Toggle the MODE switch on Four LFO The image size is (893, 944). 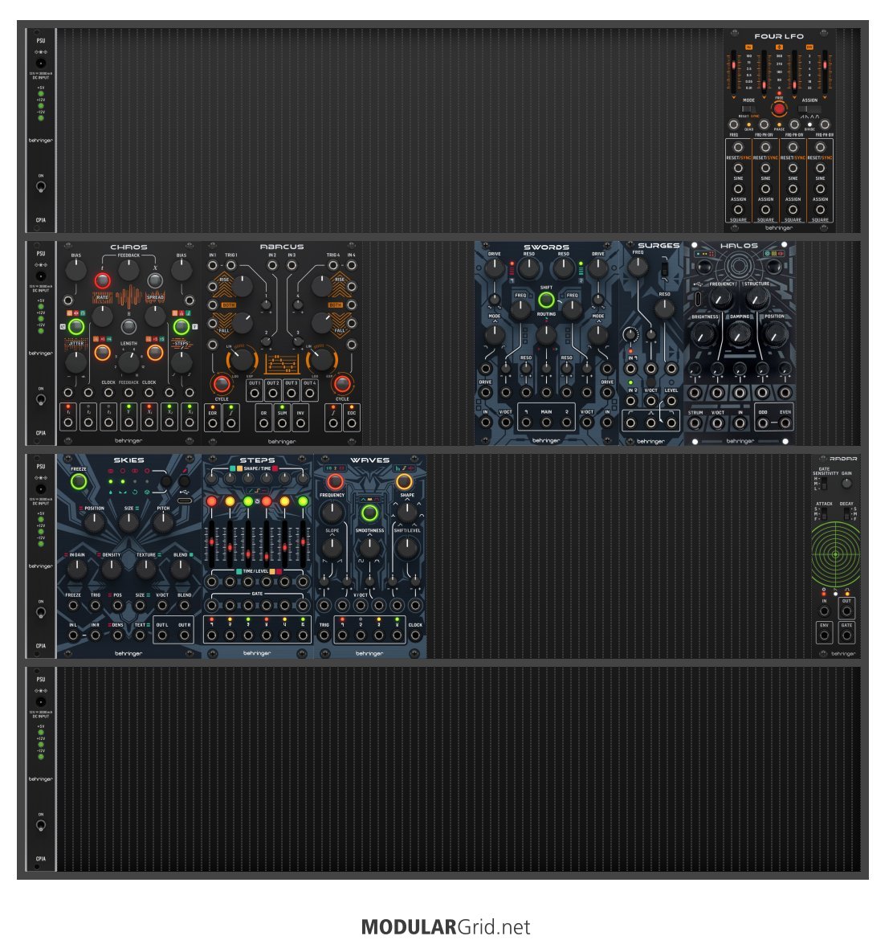[748, 109]
